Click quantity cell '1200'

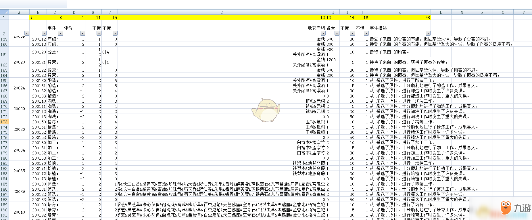(333, 62)
